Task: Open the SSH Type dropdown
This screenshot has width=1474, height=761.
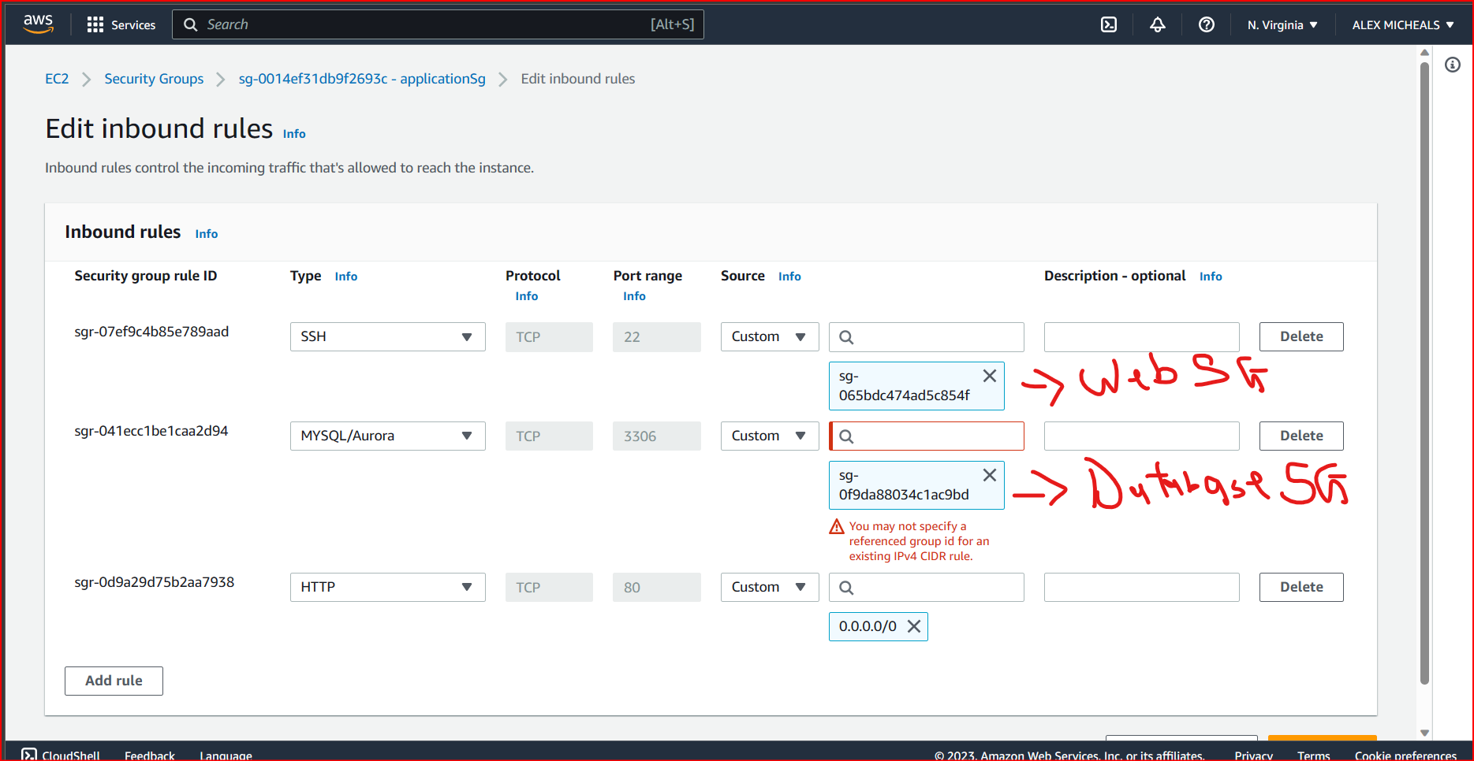Action: tap(386, 336)
